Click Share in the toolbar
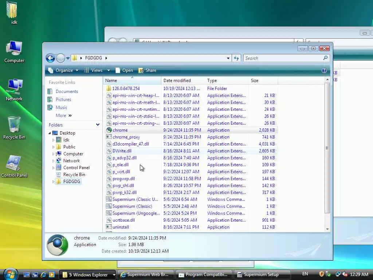This screenshot has height=280, width=373. (x=148, y=70)
